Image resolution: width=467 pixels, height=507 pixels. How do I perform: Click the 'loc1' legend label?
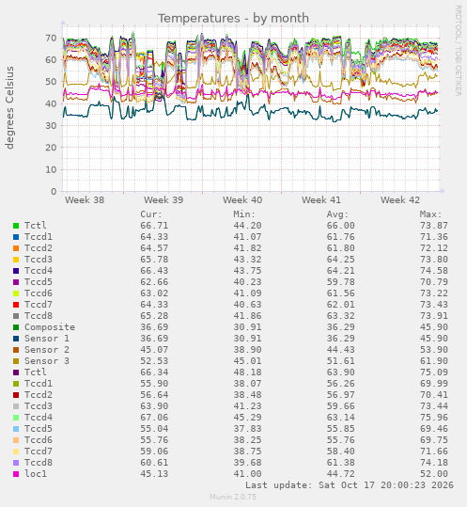[x=36, y=474]
